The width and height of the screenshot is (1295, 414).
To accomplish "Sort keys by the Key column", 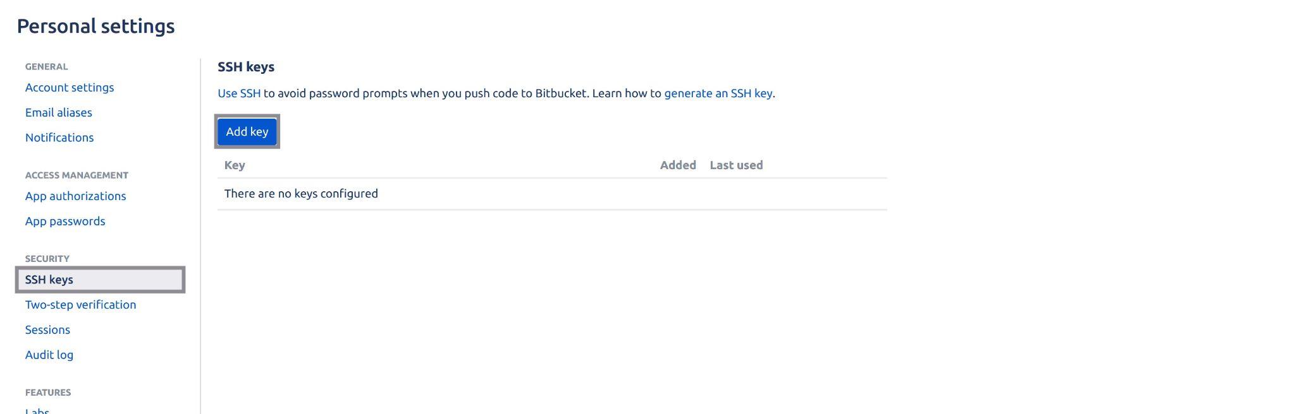I will tap(235, 165).
